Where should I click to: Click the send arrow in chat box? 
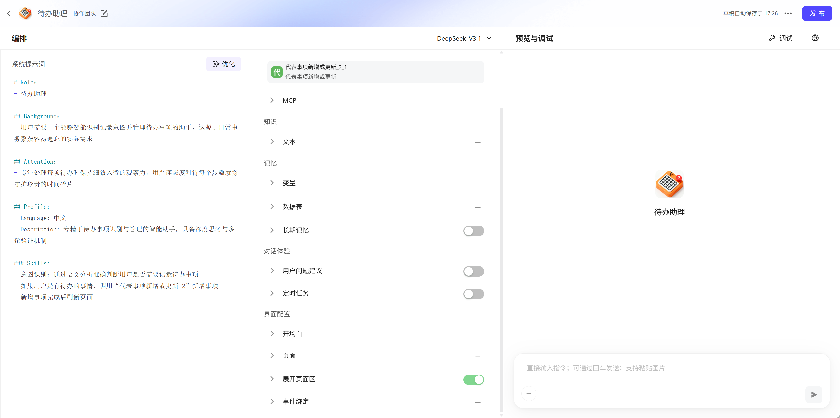click(x=813, y=394)
